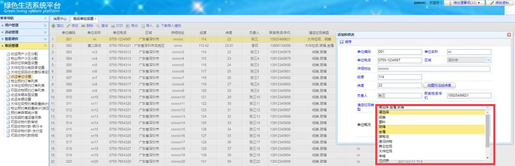Click the 导入 (import) toolbar icon
This screenshot has width=515, height=166.
point(143,26)
